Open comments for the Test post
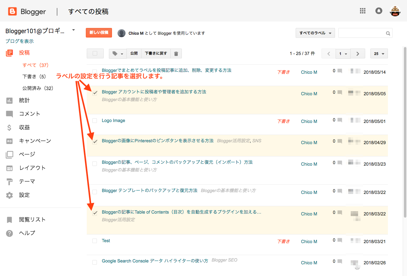The width and height of the screenshot is (407, 276). pos(340,240)
